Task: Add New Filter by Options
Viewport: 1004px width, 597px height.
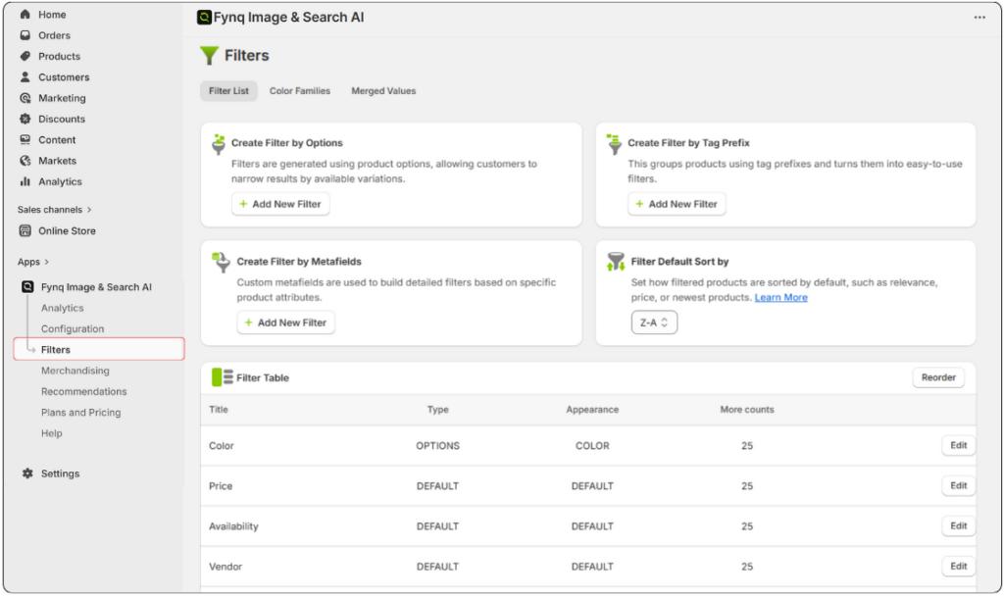Action: pyautogui.click(x=280, y=204)
